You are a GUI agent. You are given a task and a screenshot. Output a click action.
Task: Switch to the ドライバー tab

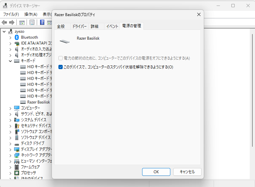pyautogui.click(x=79, y=27)
